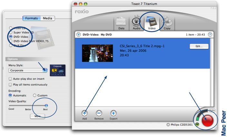Open the Data disc category
The height and width of the screenshot is (137, 227).
click(x=121, y=24)
